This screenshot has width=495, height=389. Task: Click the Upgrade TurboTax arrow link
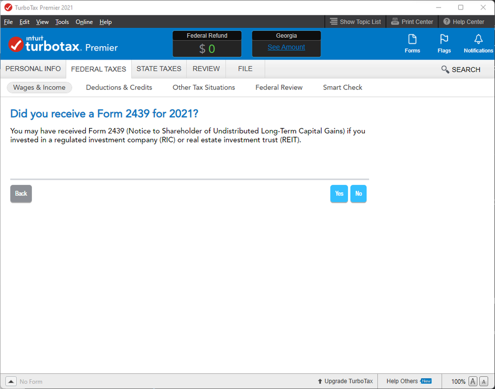pos(345,381)
